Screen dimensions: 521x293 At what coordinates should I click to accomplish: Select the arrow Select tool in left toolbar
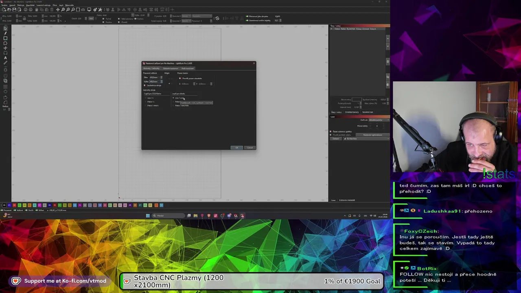(5, 28)
